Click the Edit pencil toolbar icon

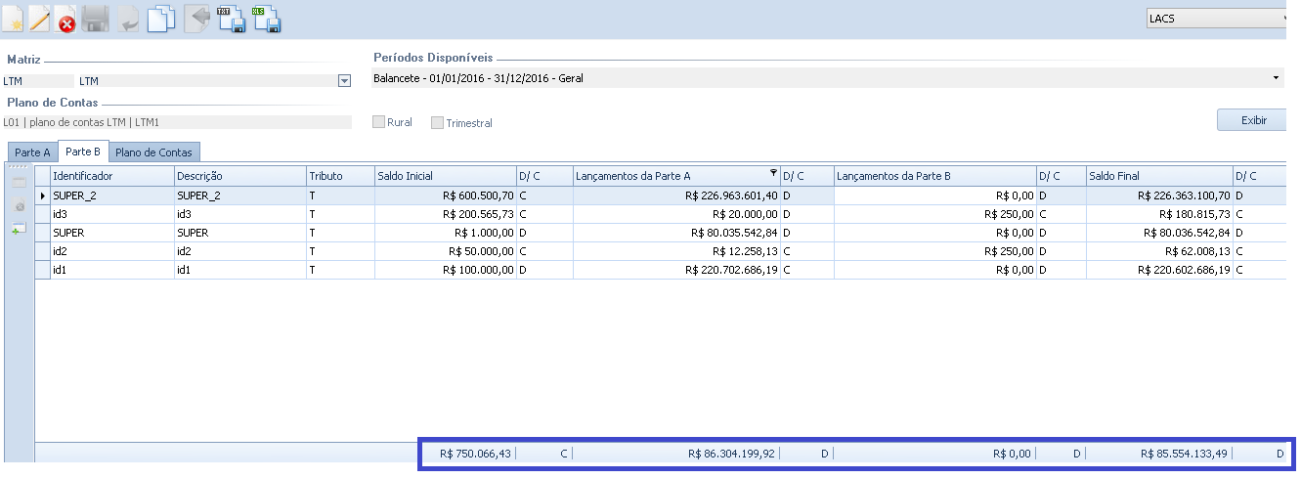pos(39,19)
